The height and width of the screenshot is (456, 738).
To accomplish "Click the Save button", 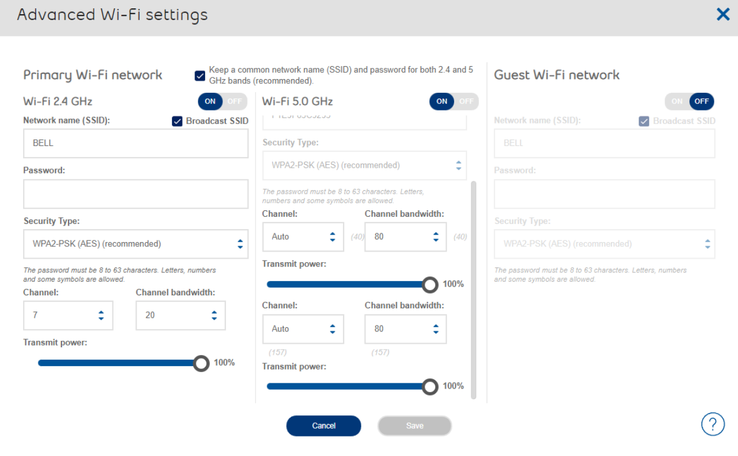I will tap(415, 426).
